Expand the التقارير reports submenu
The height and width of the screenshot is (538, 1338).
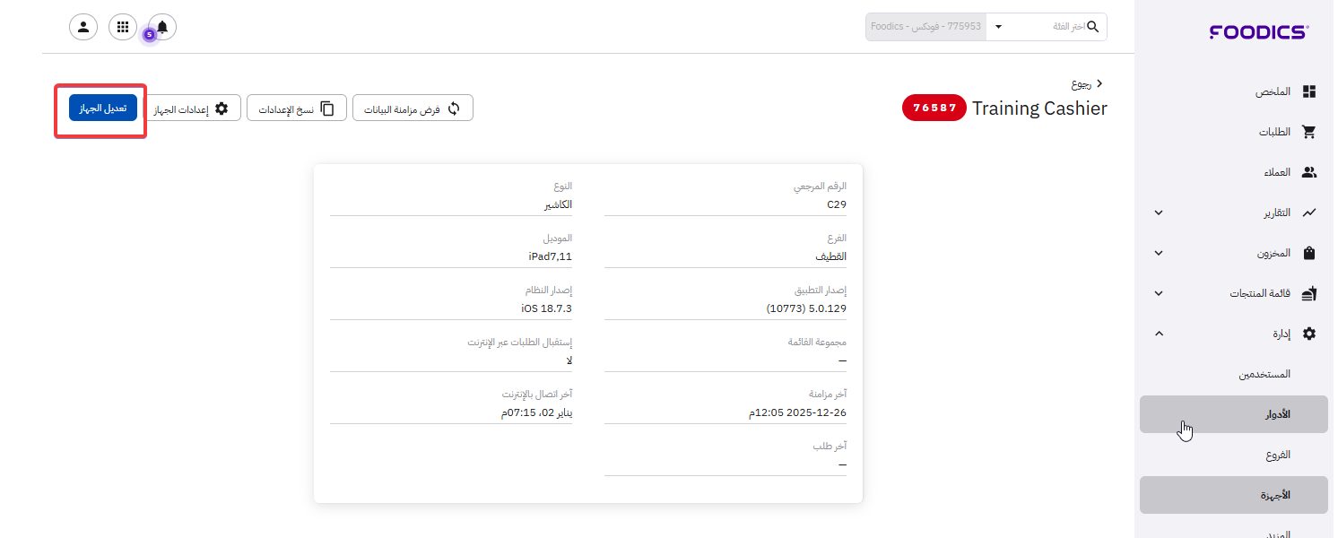pos(1159,213)
